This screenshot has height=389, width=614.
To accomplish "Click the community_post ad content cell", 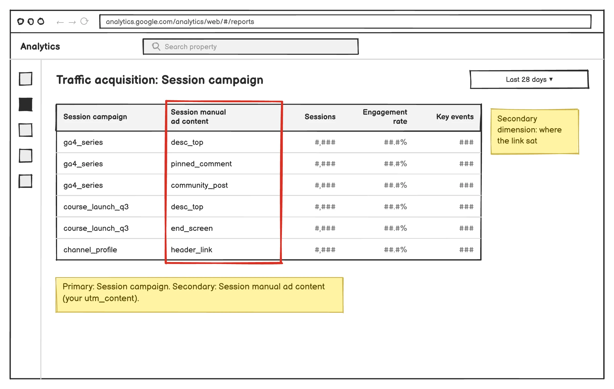I will [x=199, y=185].
